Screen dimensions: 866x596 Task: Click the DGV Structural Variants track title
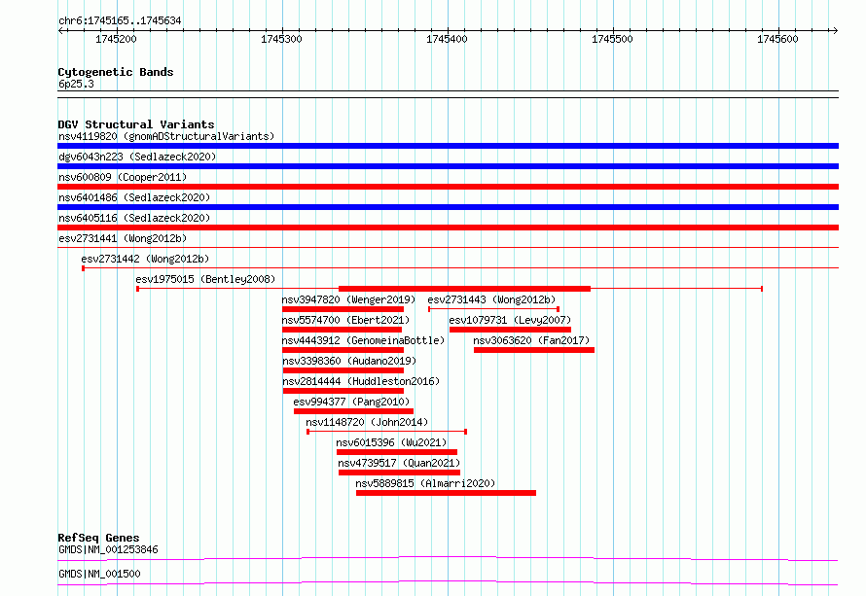tap(136, 124)
